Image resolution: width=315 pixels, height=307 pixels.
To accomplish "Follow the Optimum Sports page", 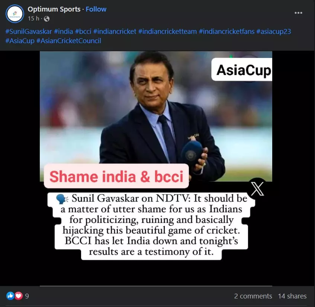I will click(96, 9).
